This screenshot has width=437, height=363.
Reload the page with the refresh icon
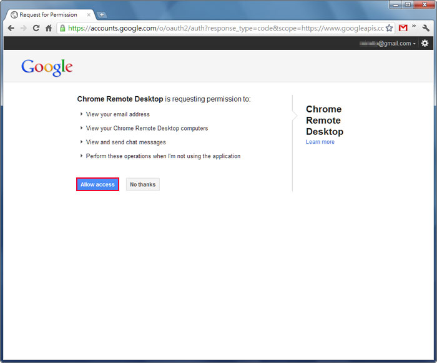[36, 28]
